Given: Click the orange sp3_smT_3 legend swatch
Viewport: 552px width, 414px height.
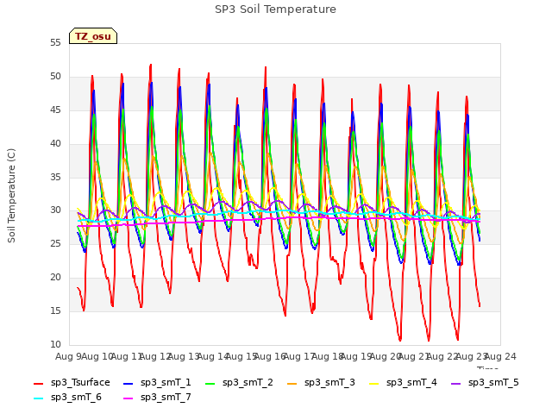Looking at the screenshot, I should (292, 383).
